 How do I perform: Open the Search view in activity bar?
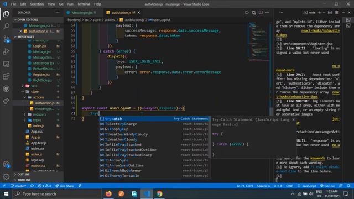pos(6,27)
